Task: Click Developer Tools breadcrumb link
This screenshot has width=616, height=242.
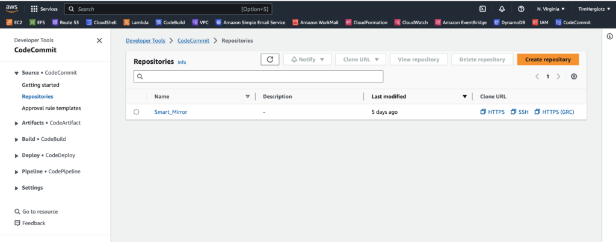Action: click(x=146, y=40)
